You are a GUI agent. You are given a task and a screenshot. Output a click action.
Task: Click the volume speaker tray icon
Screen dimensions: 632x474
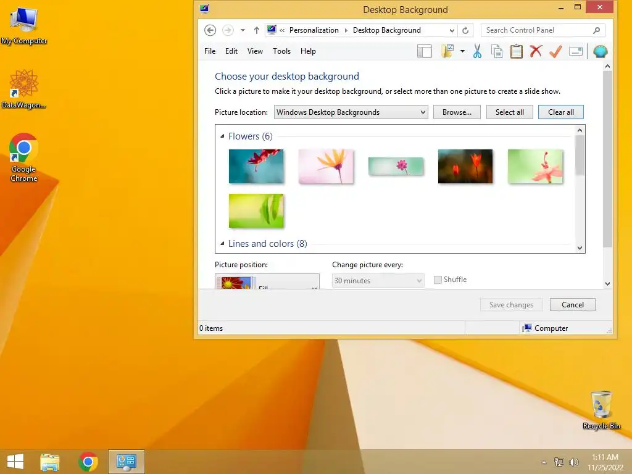click(x=574, y=462)
